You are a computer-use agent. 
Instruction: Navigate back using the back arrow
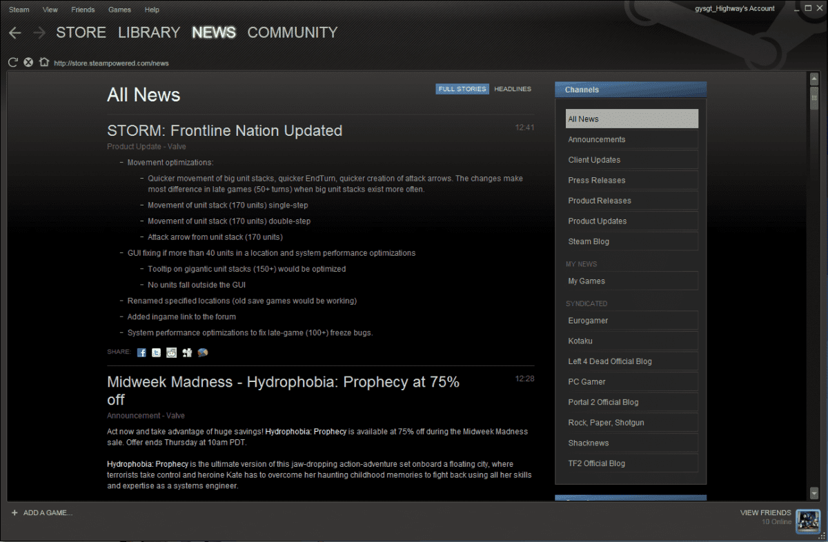[x=14, y=32]
